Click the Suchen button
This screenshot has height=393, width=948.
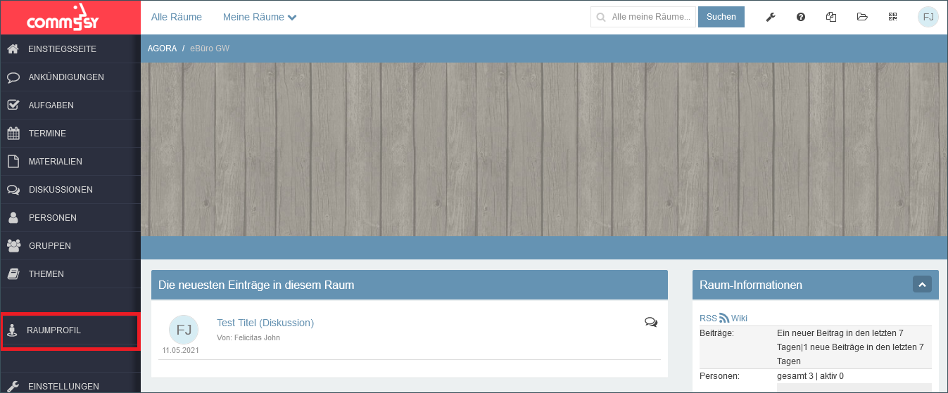pyautogui.click(x=721, y=17)
